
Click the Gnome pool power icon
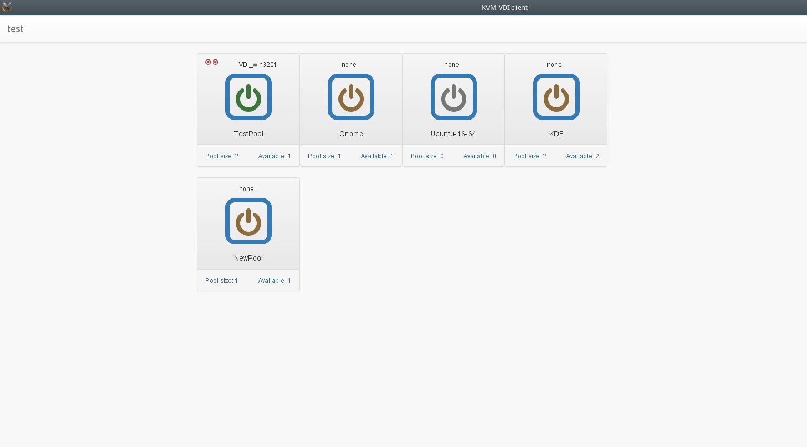[351, 97]
